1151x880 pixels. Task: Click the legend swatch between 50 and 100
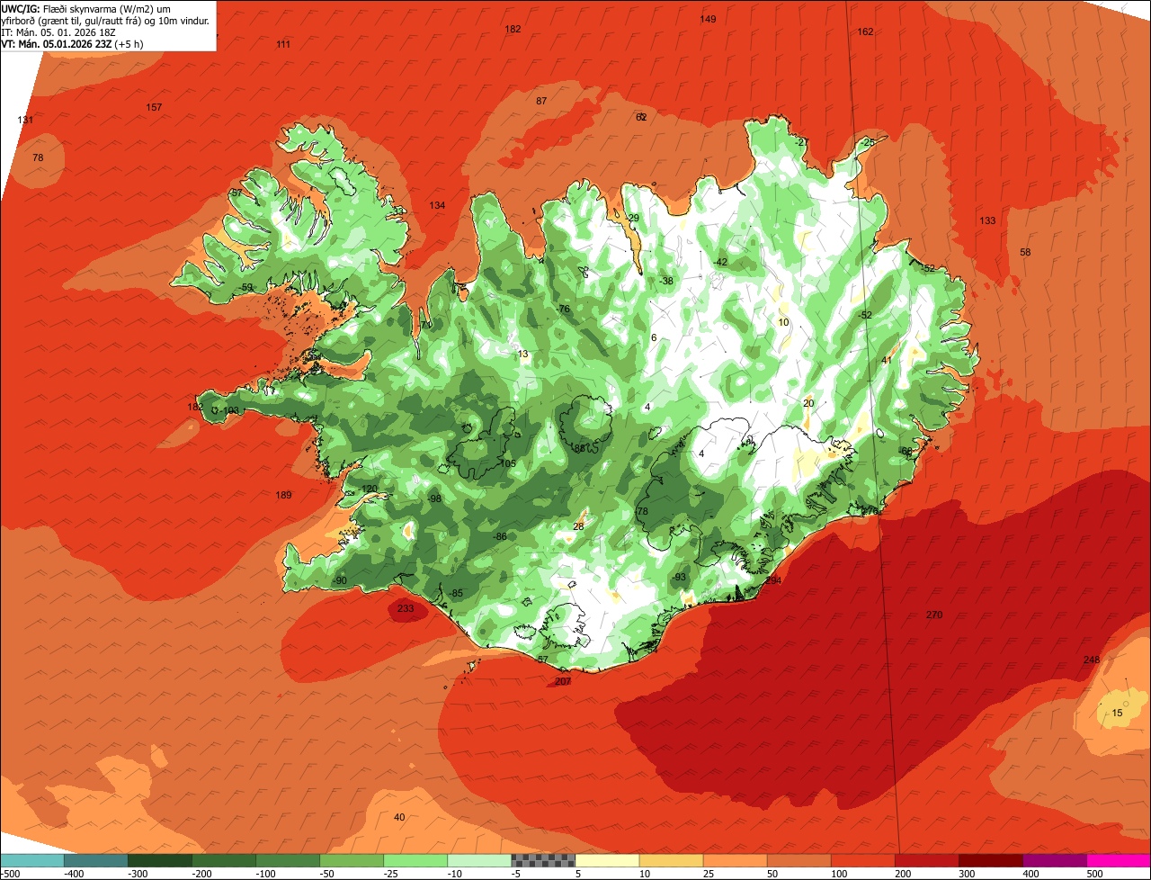pyautogui.click(x=798, y=860)
